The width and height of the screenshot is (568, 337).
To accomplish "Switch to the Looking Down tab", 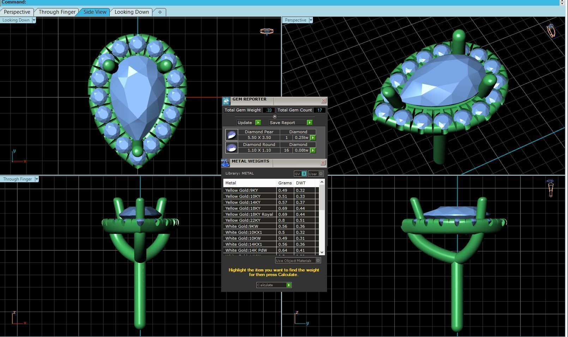I will [132, 12].
